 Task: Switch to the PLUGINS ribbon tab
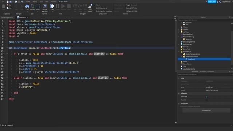(x=54, y=1)
